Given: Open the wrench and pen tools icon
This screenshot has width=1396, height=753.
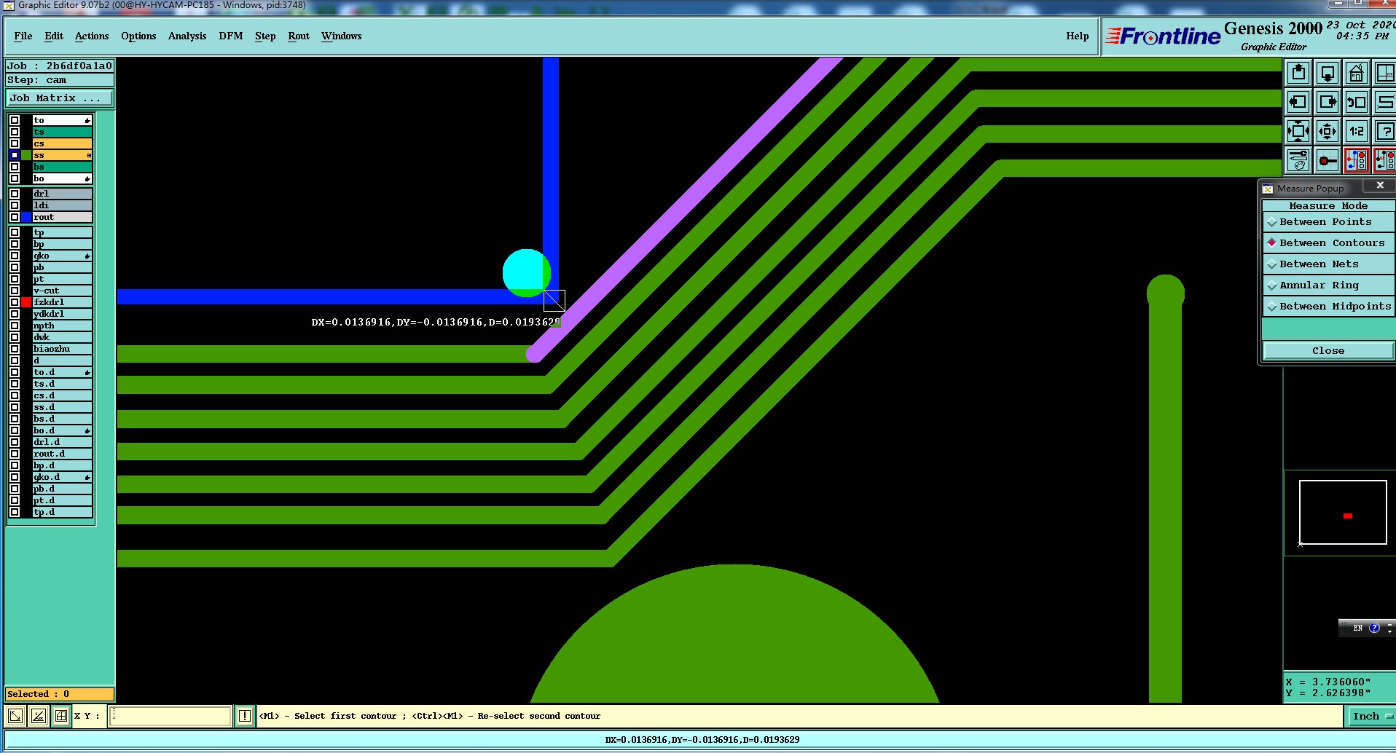Looking at the screenshot, I should point(1298,160).
